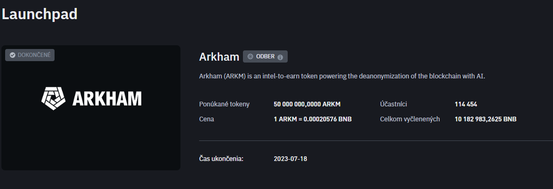Screen dimensions: 553x189
Task: Click the checkmark icon in DOKONČENÉ badge
Action: [x=13, y=55]
